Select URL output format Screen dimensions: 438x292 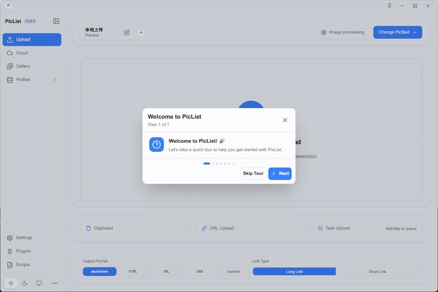(x=166, y=272)
